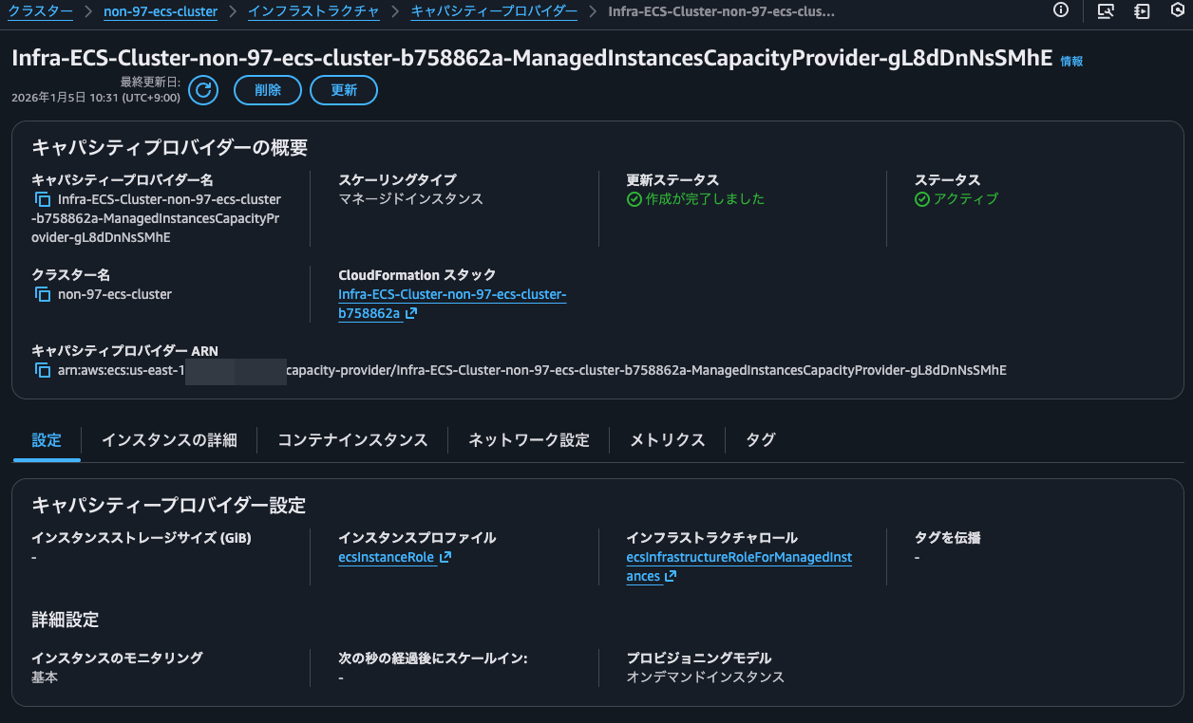The image size is (1193, 723).
Task: Open the tutorials notebook icon
Action: coord(1141,11)
